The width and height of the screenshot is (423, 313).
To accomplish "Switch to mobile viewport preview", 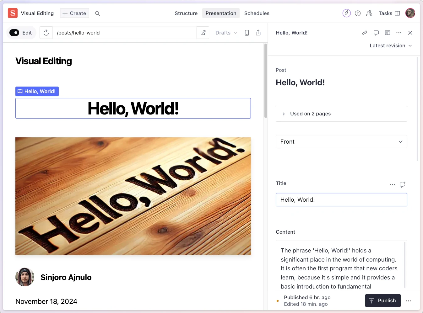I will [247, 33].
